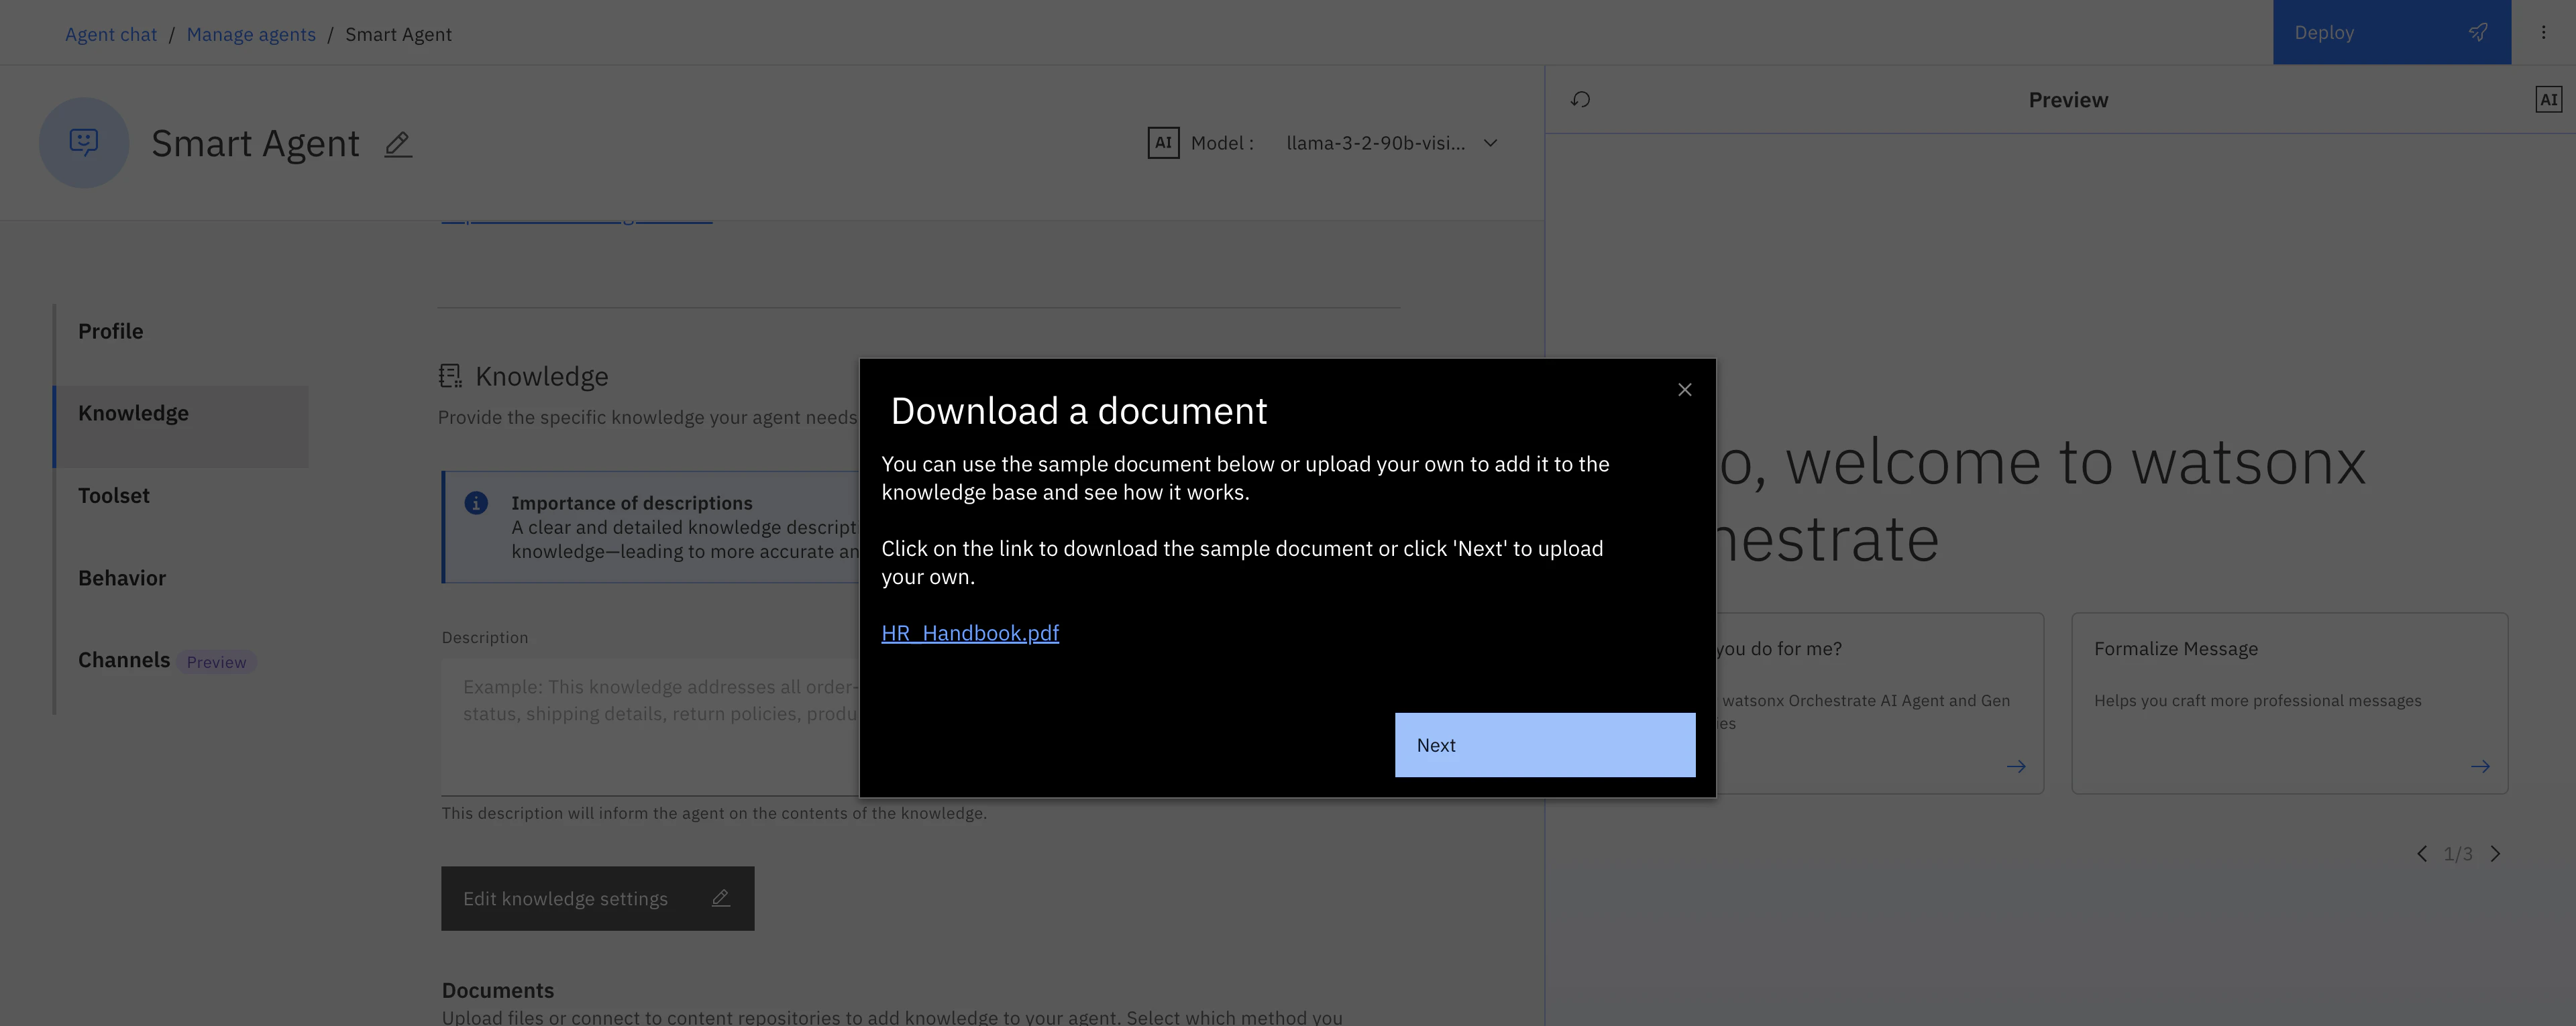Viewport: 2576px width, 1026px height.
Task: Click Edit knowledge settings button
Action: pos(598,899)
